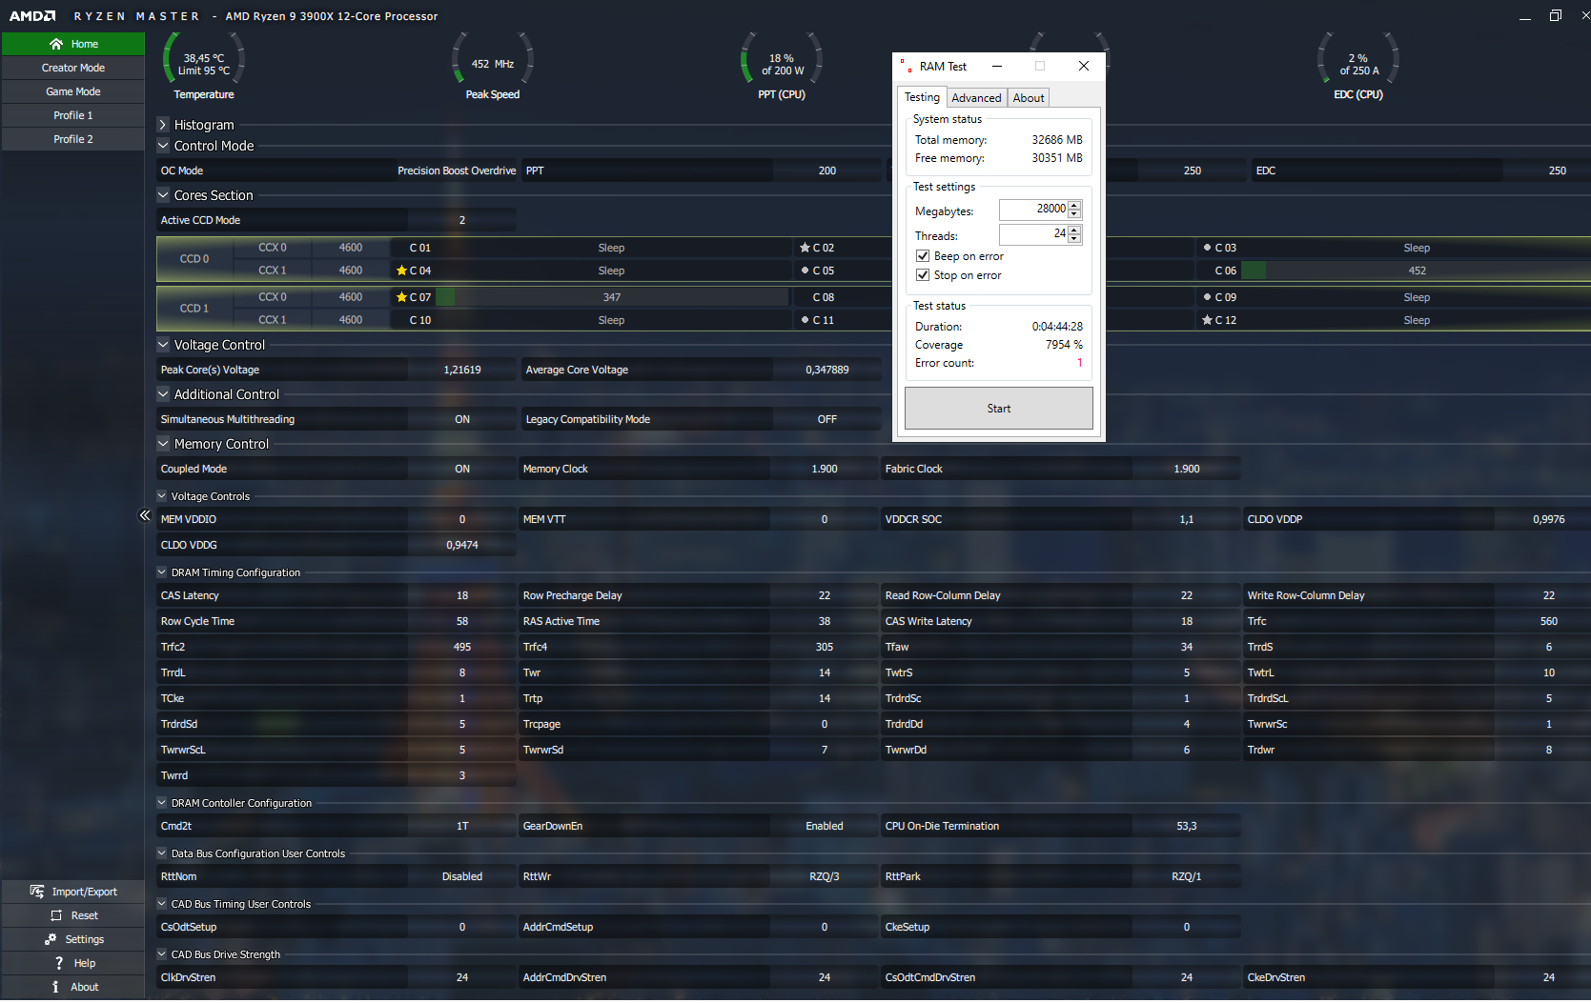This screenshot has width=1591, height=1003.
Task: Click the star icon next to C 02
Action: point(805,248)
